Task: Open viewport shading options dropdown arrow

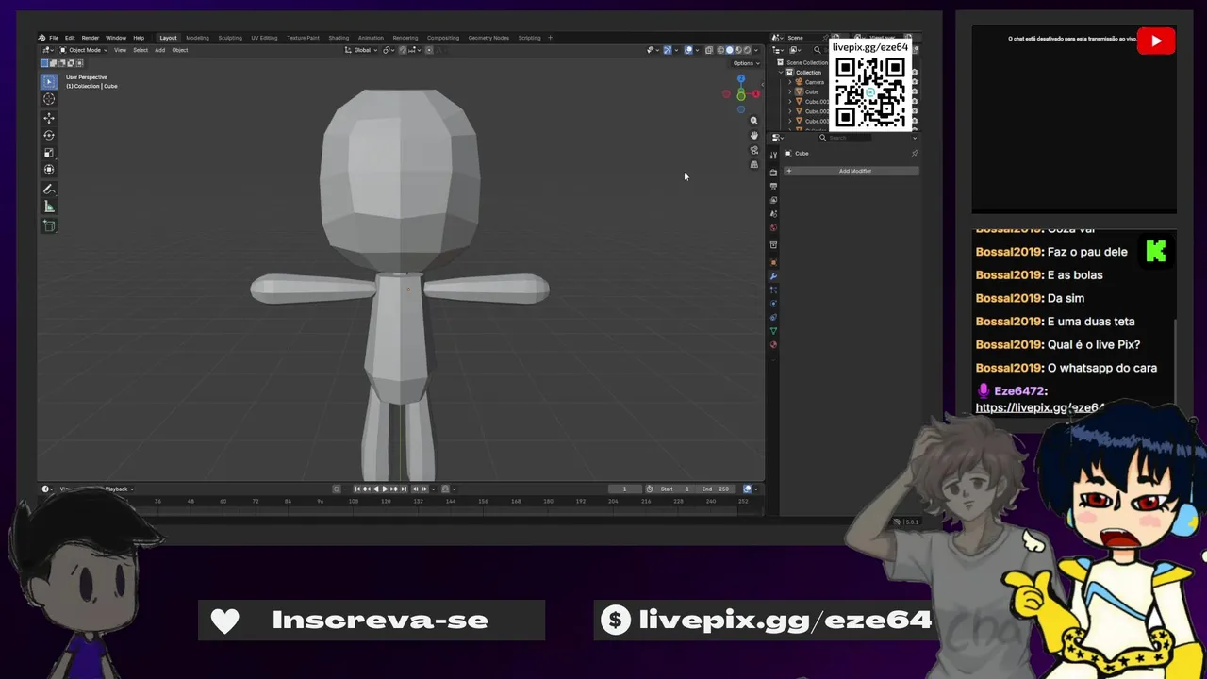Action: 757,50
